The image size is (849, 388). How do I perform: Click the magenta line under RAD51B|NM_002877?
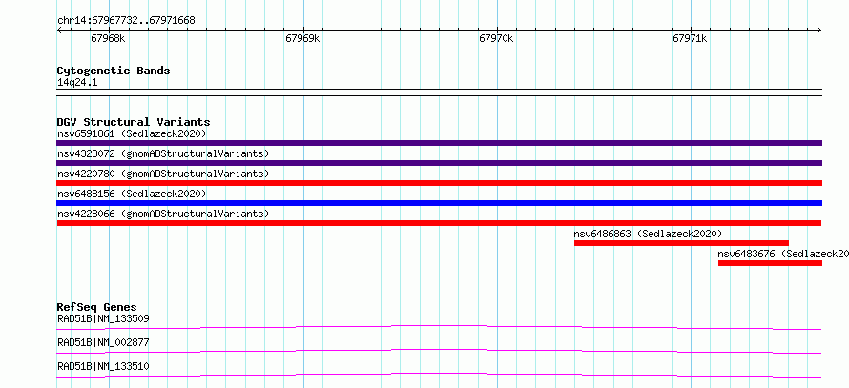439,351
